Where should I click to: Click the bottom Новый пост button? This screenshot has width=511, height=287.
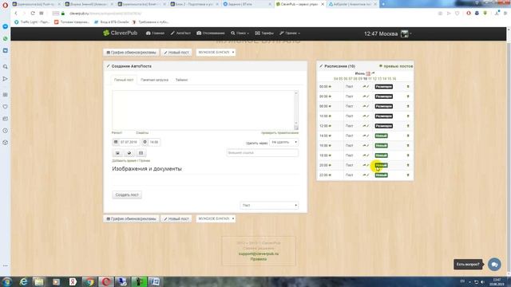(176, 218)
